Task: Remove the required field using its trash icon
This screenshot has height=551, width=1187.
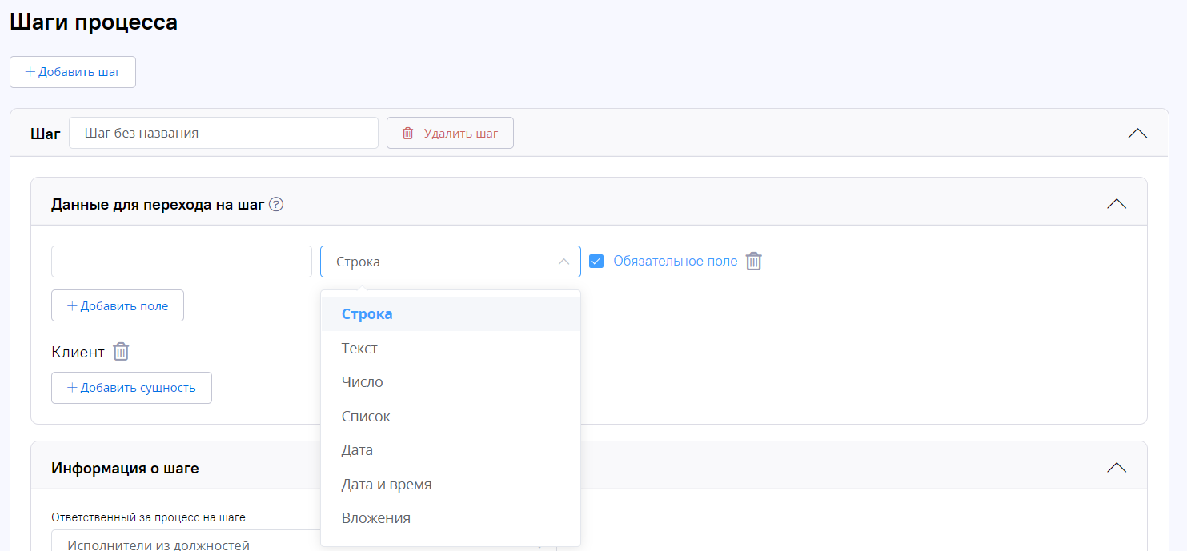Action: [753, 261]
